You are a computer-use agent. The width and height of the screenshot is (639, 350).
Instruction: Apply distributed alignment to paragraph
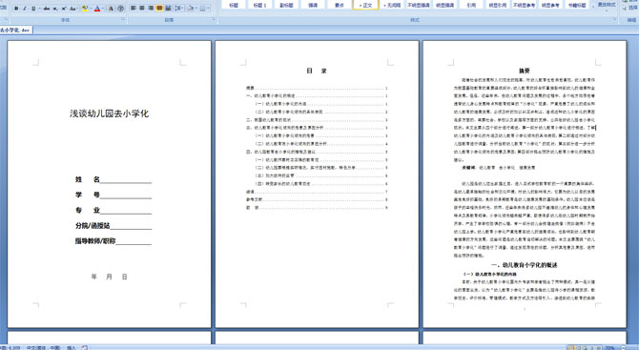168,9
